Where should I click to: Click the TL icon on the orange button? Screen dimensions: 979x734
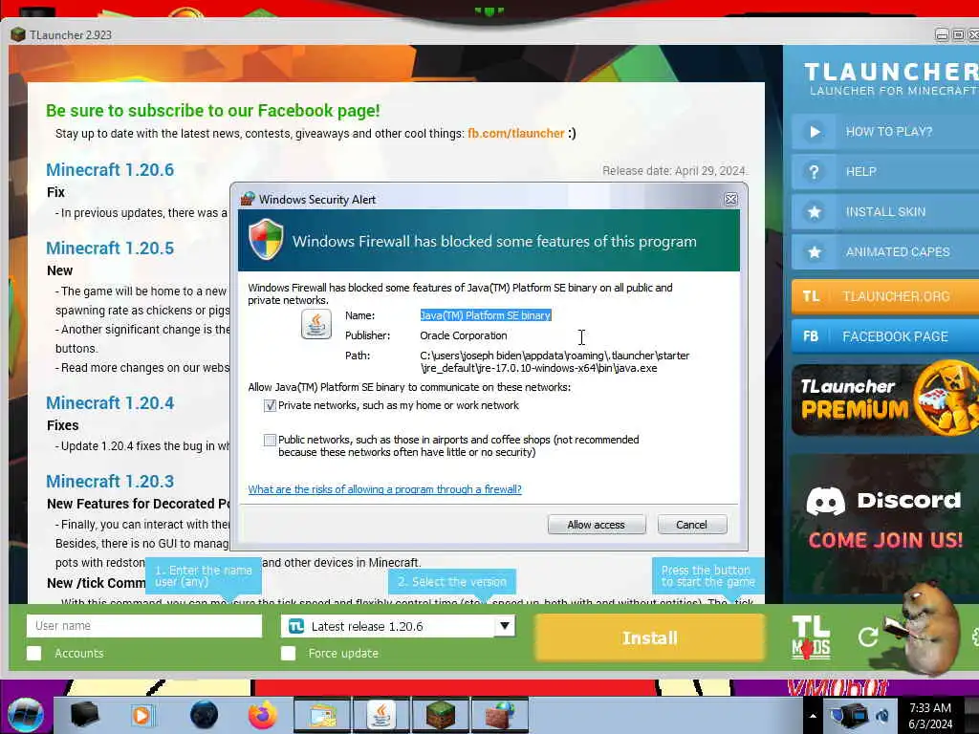pyautogui.click(x=811, y=296)
